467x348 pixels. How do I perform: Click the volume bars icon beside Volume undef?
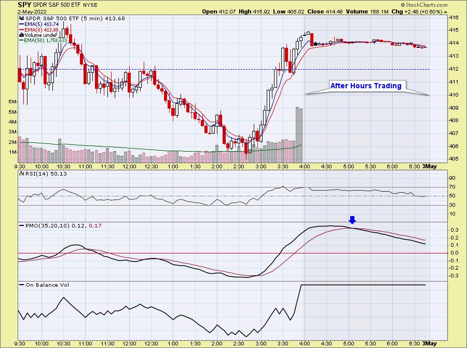(21, 35)
